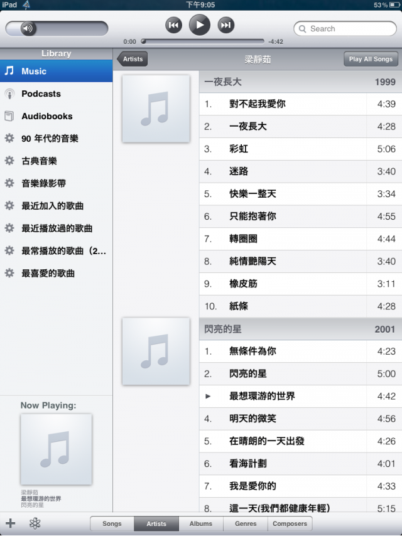Tap Play All Songs button
The image size is (402, 536).
pos(371,59)
